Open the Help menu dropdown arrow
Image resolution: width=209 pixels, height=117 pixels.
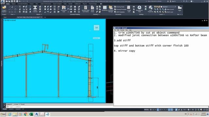click(x=193, y=1)
